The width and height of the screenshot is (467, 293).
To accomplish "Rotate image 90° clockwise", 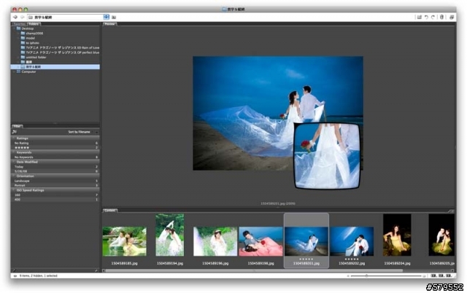I will [x=433, y=17].
